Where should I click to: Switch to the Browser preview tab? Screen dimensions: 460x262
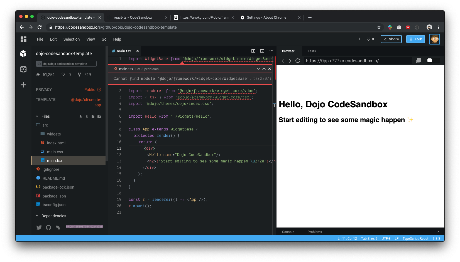click(x=288, y=51)
